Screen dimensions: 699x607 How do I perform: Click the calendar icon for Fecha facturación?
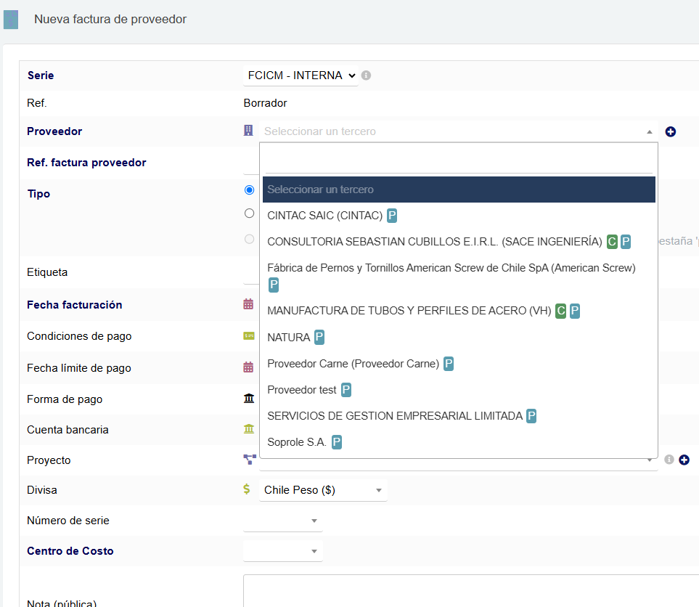point(248,304)
